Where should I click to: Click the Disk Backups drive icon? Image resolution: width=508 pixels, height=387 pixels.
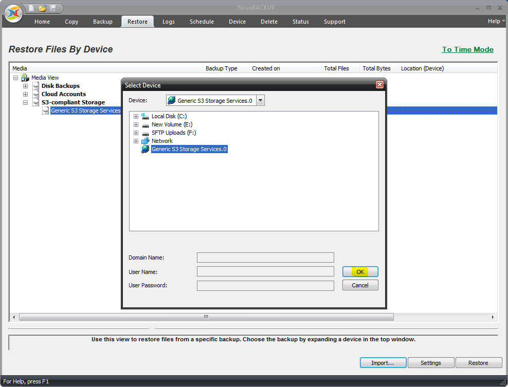[36, 86]
